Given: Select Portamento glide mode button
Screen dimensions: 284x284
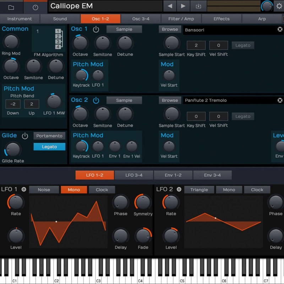Looking at the screenshot, I should [x=49, y=136].
